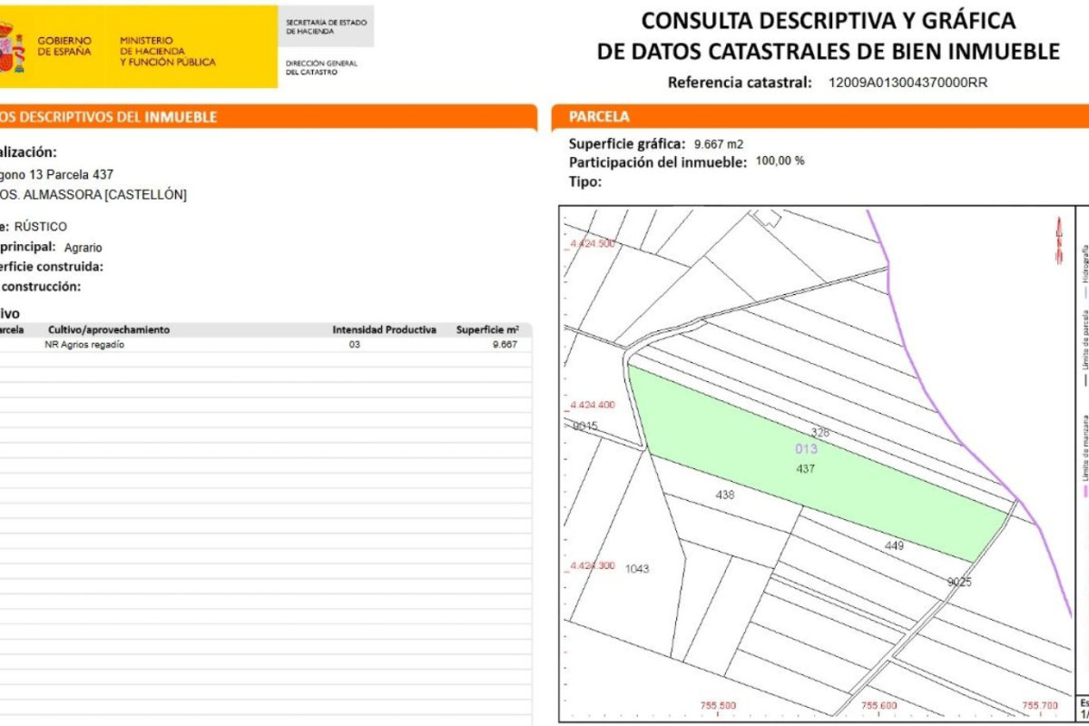Click the Superficie m² column header
The image size is (1089, 726).
point(487,329)
